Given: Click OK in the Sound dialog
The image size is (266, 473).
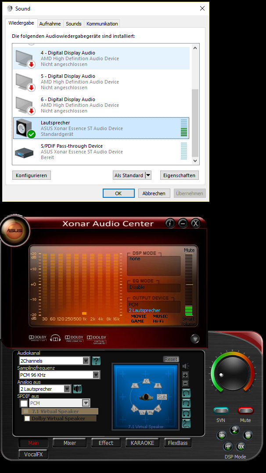Looking at the screenshot, I should point(119,193).
